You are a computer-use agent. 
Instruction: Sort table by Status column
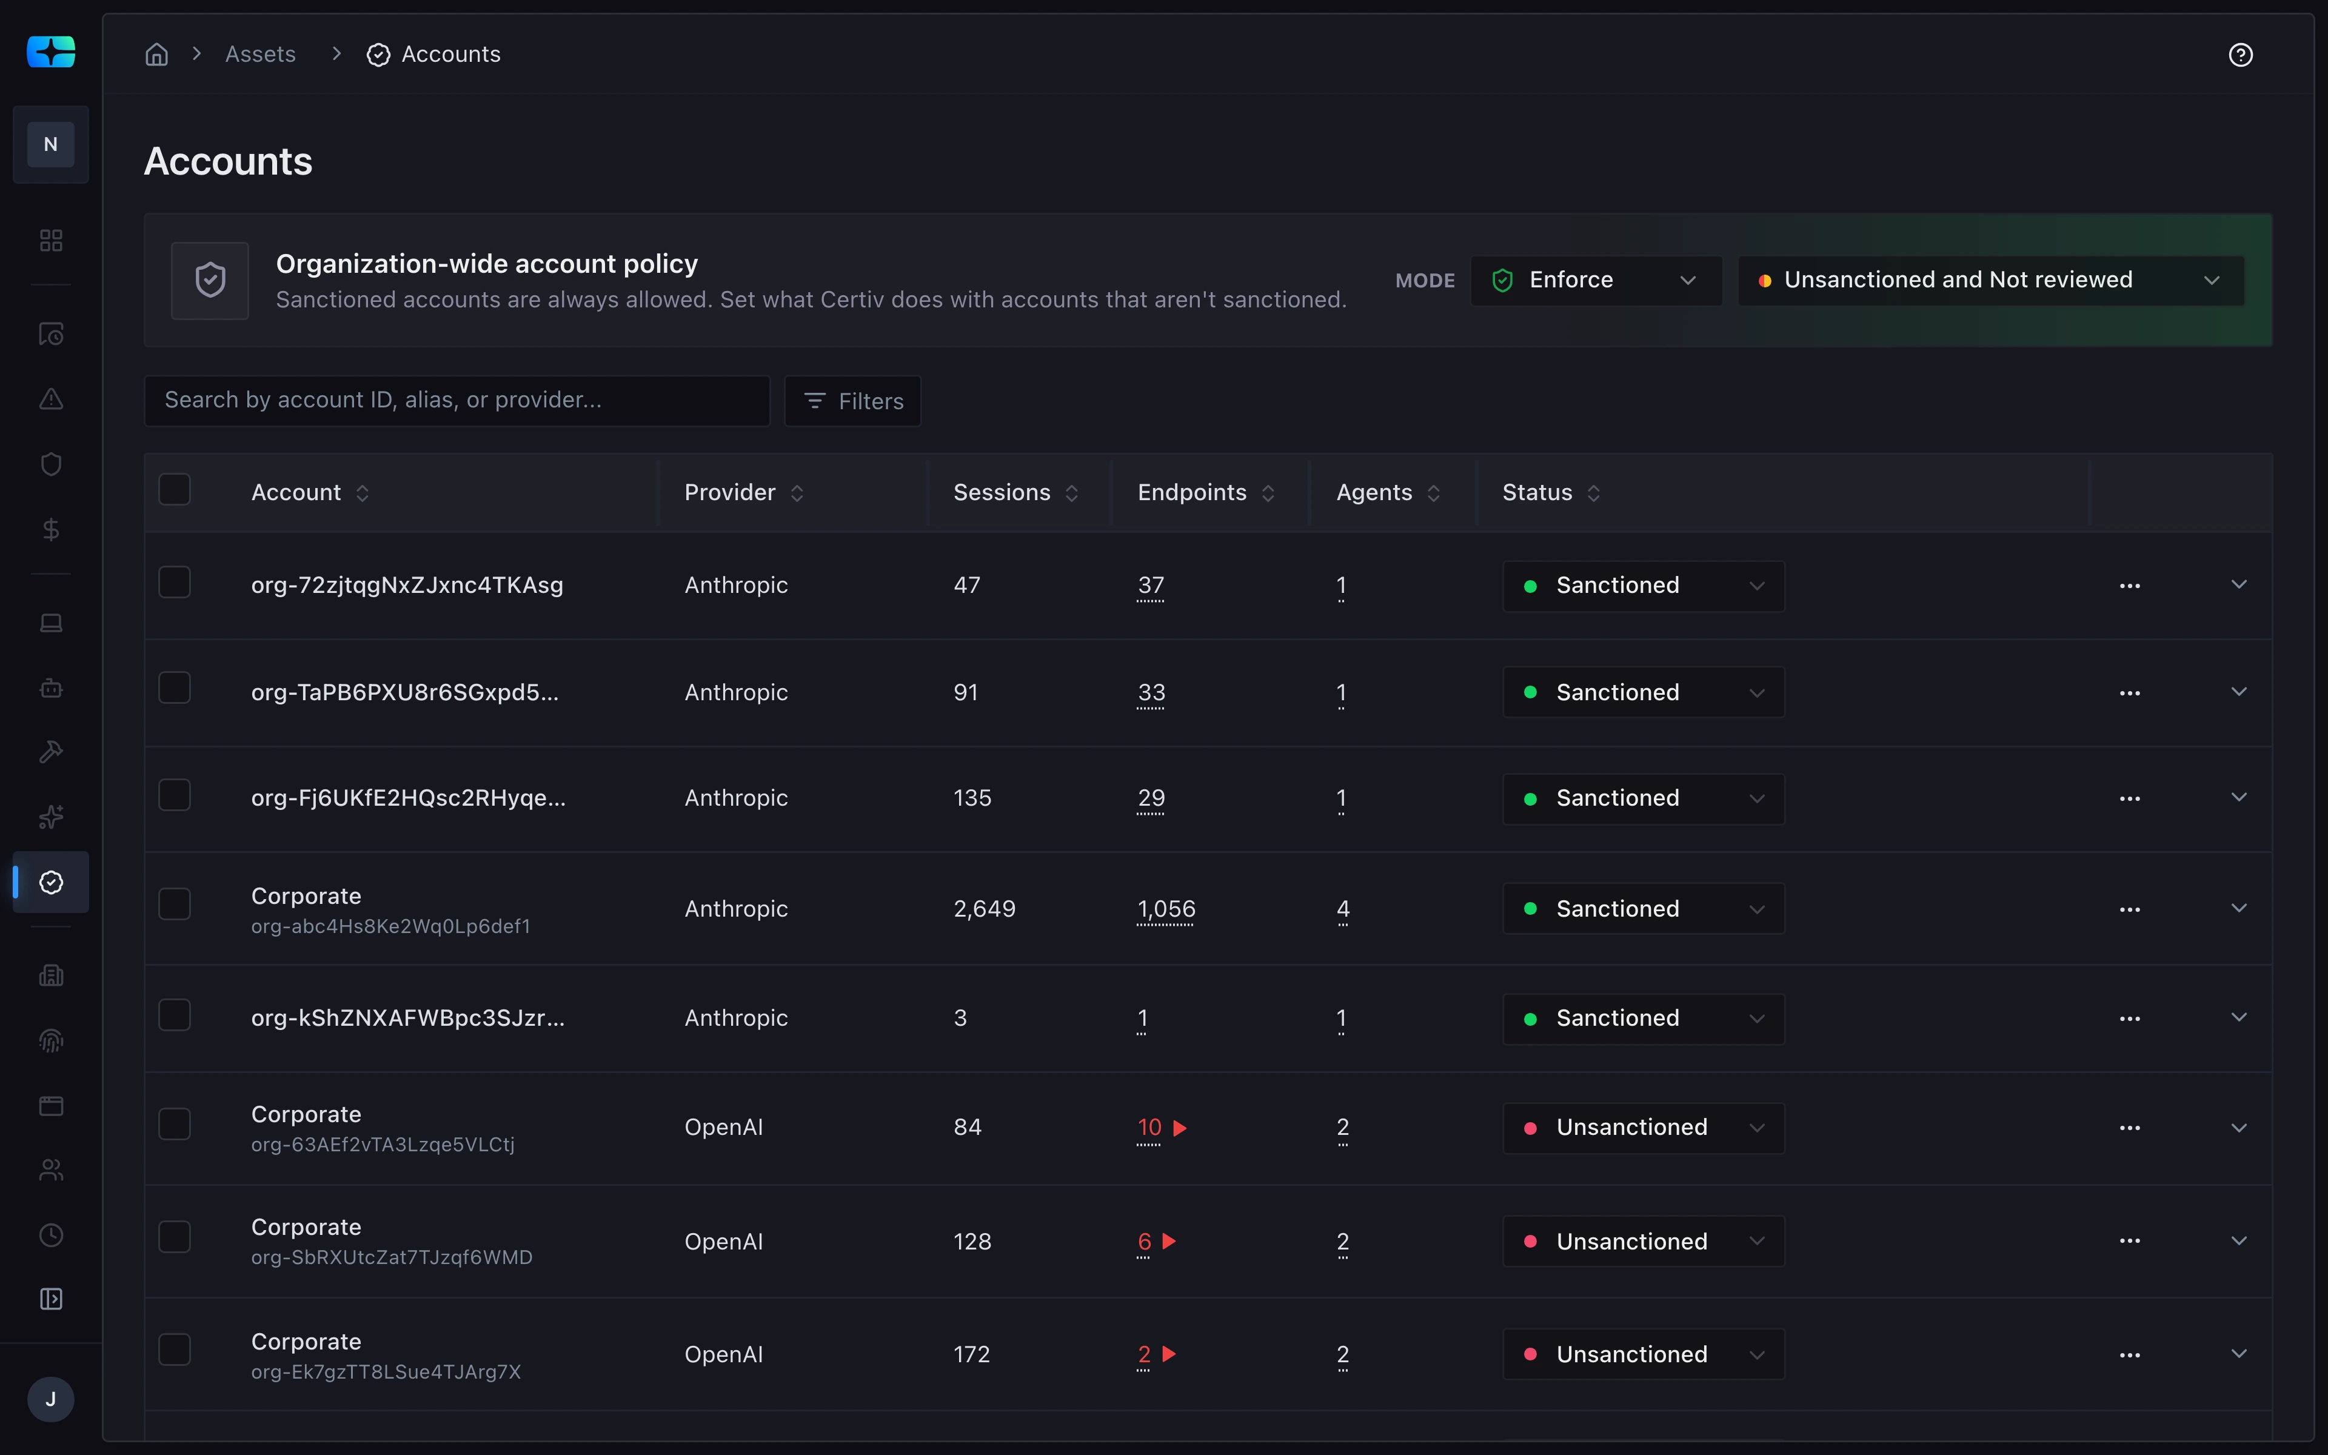tap(1551, 493)
